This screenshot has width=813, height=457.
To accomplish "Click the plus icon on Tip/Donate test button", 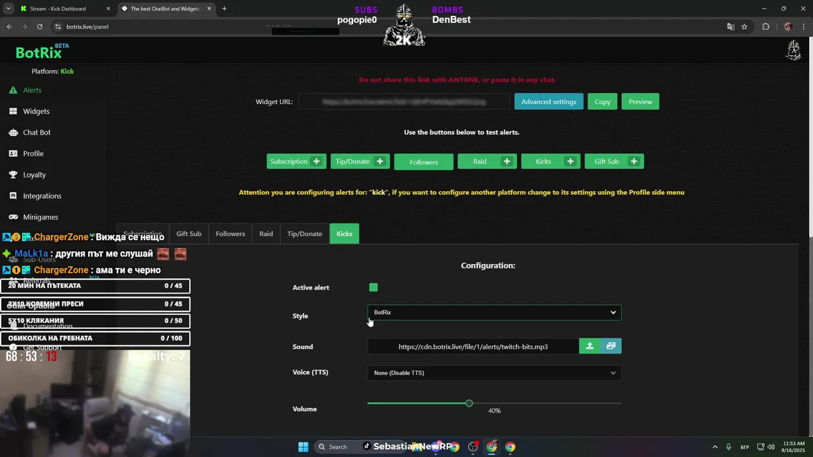I will pyautogui.click(x=380, y=161).
